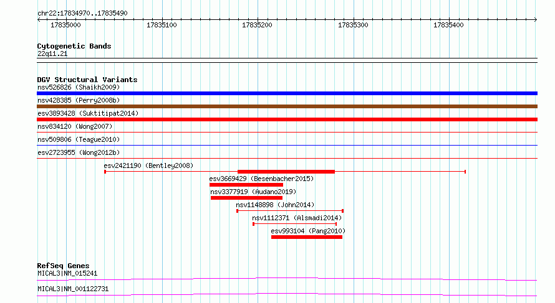Viewport: 555px width, 303px height.
Task: Click the nsv1148898 thin variant line
Action: pyautogui.click(x=290, y=211)
